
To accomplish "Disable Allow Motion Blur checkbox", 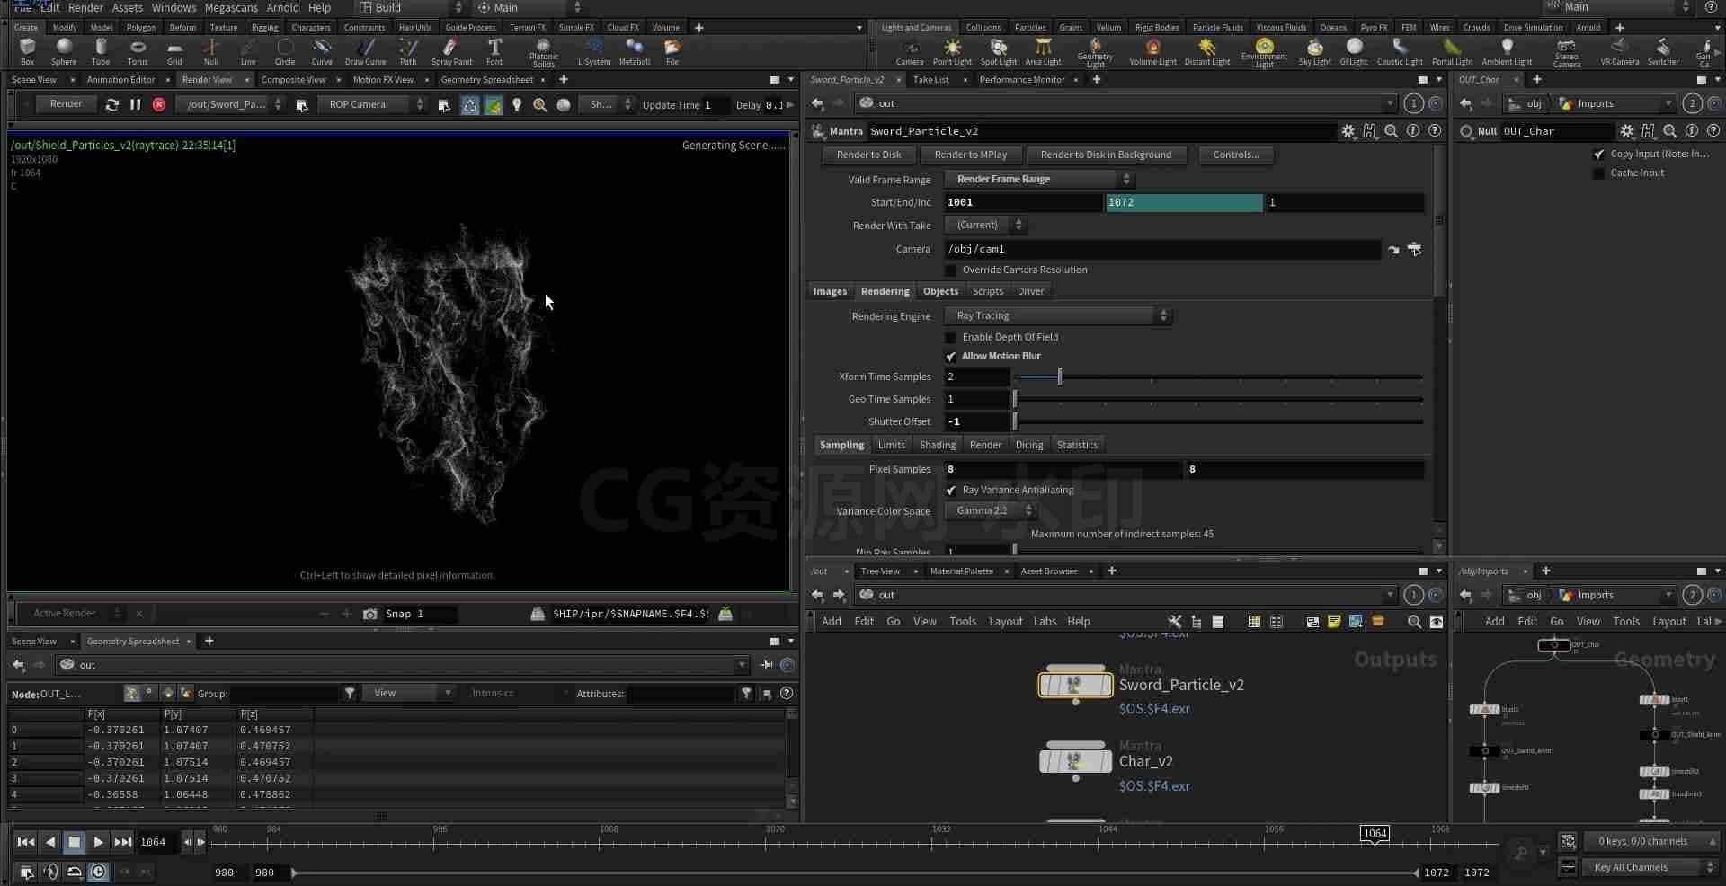I will coord(951,356).
